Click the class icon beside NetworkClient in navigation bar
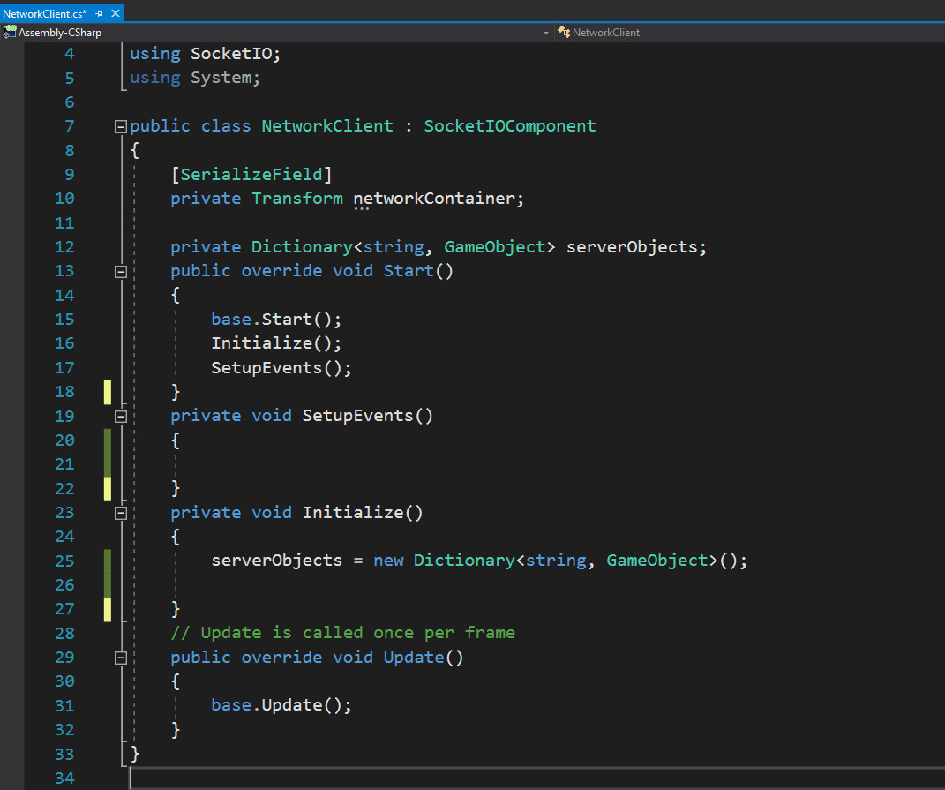Screen dimensions: 945x790 (562, 33)
